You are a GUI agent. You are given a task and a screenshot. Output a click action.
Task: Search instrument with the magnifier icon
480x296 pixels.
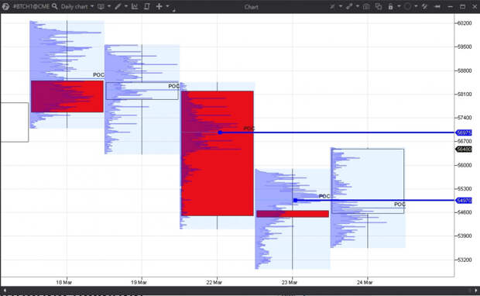55,6
